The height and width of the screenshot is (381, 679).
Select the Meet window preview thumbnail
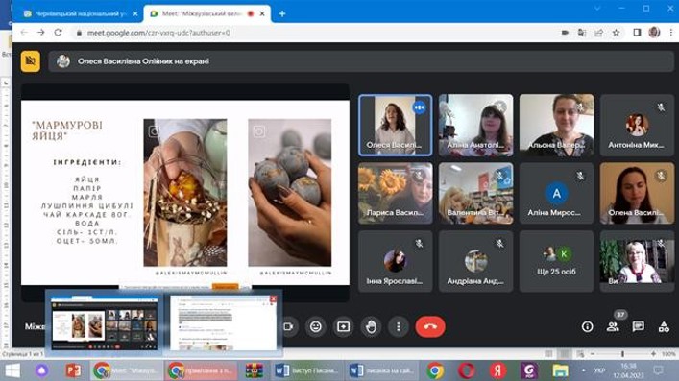click(x=104, y=323)
